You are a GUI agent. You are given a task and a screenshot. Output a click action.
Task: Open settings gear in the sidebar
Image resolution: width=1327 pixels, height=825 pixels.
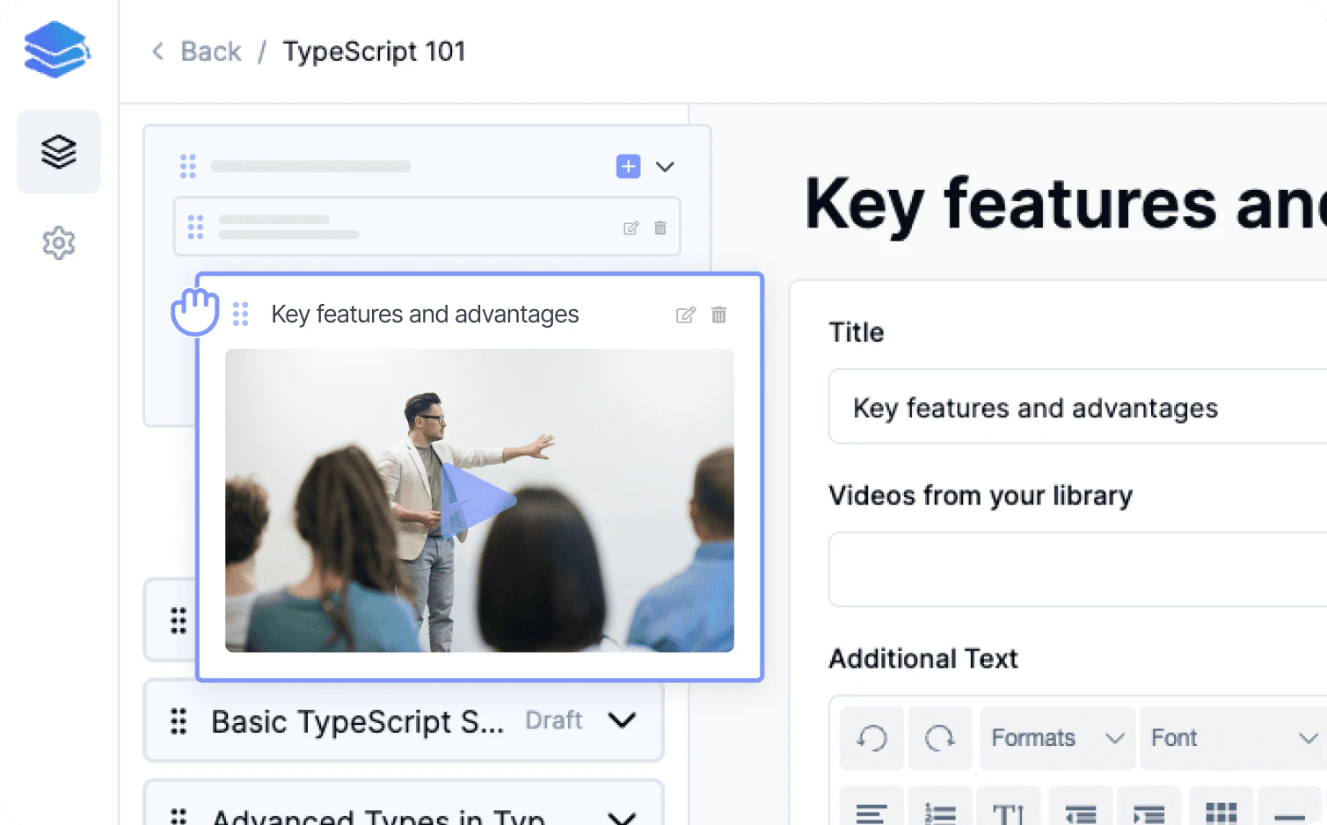point(59,242)
